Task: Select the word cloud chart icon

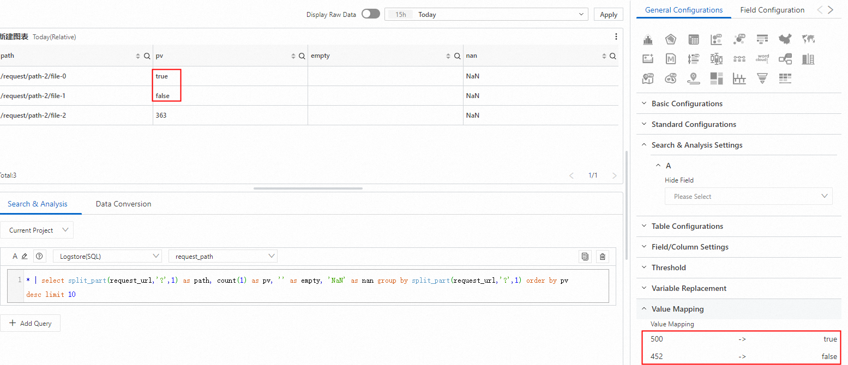Action: pos(762,59)
